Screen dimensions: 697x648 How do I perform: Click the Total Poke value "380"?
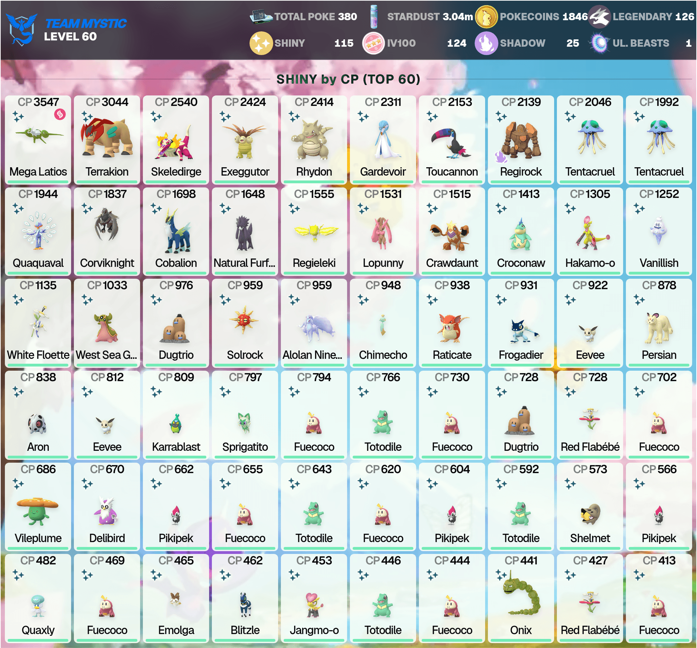click(x=347, y=16)
